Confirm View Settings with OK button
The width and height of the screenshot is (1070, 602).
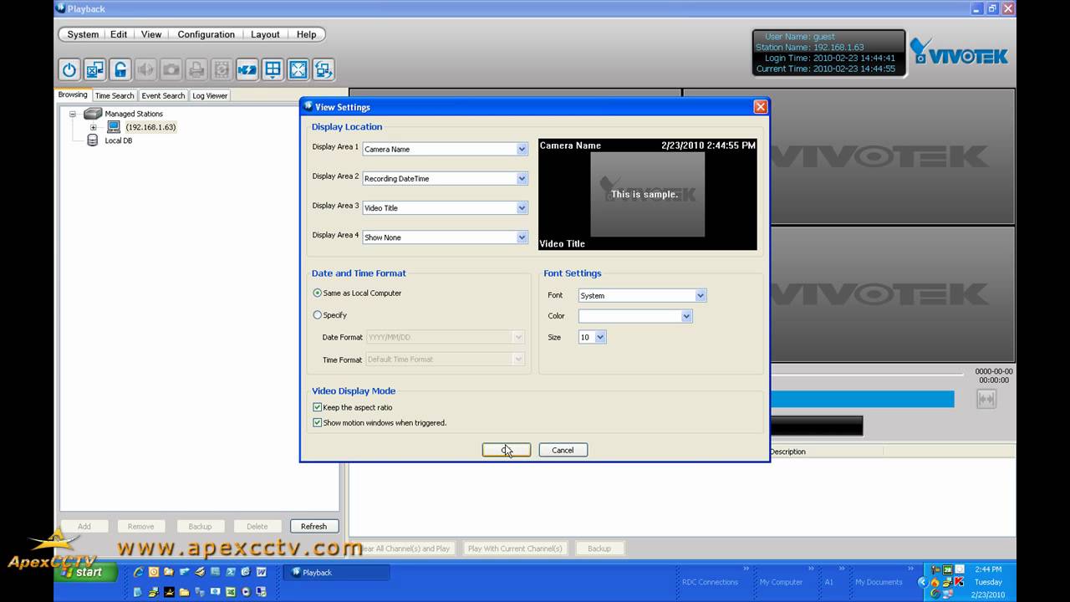(507, 450)
